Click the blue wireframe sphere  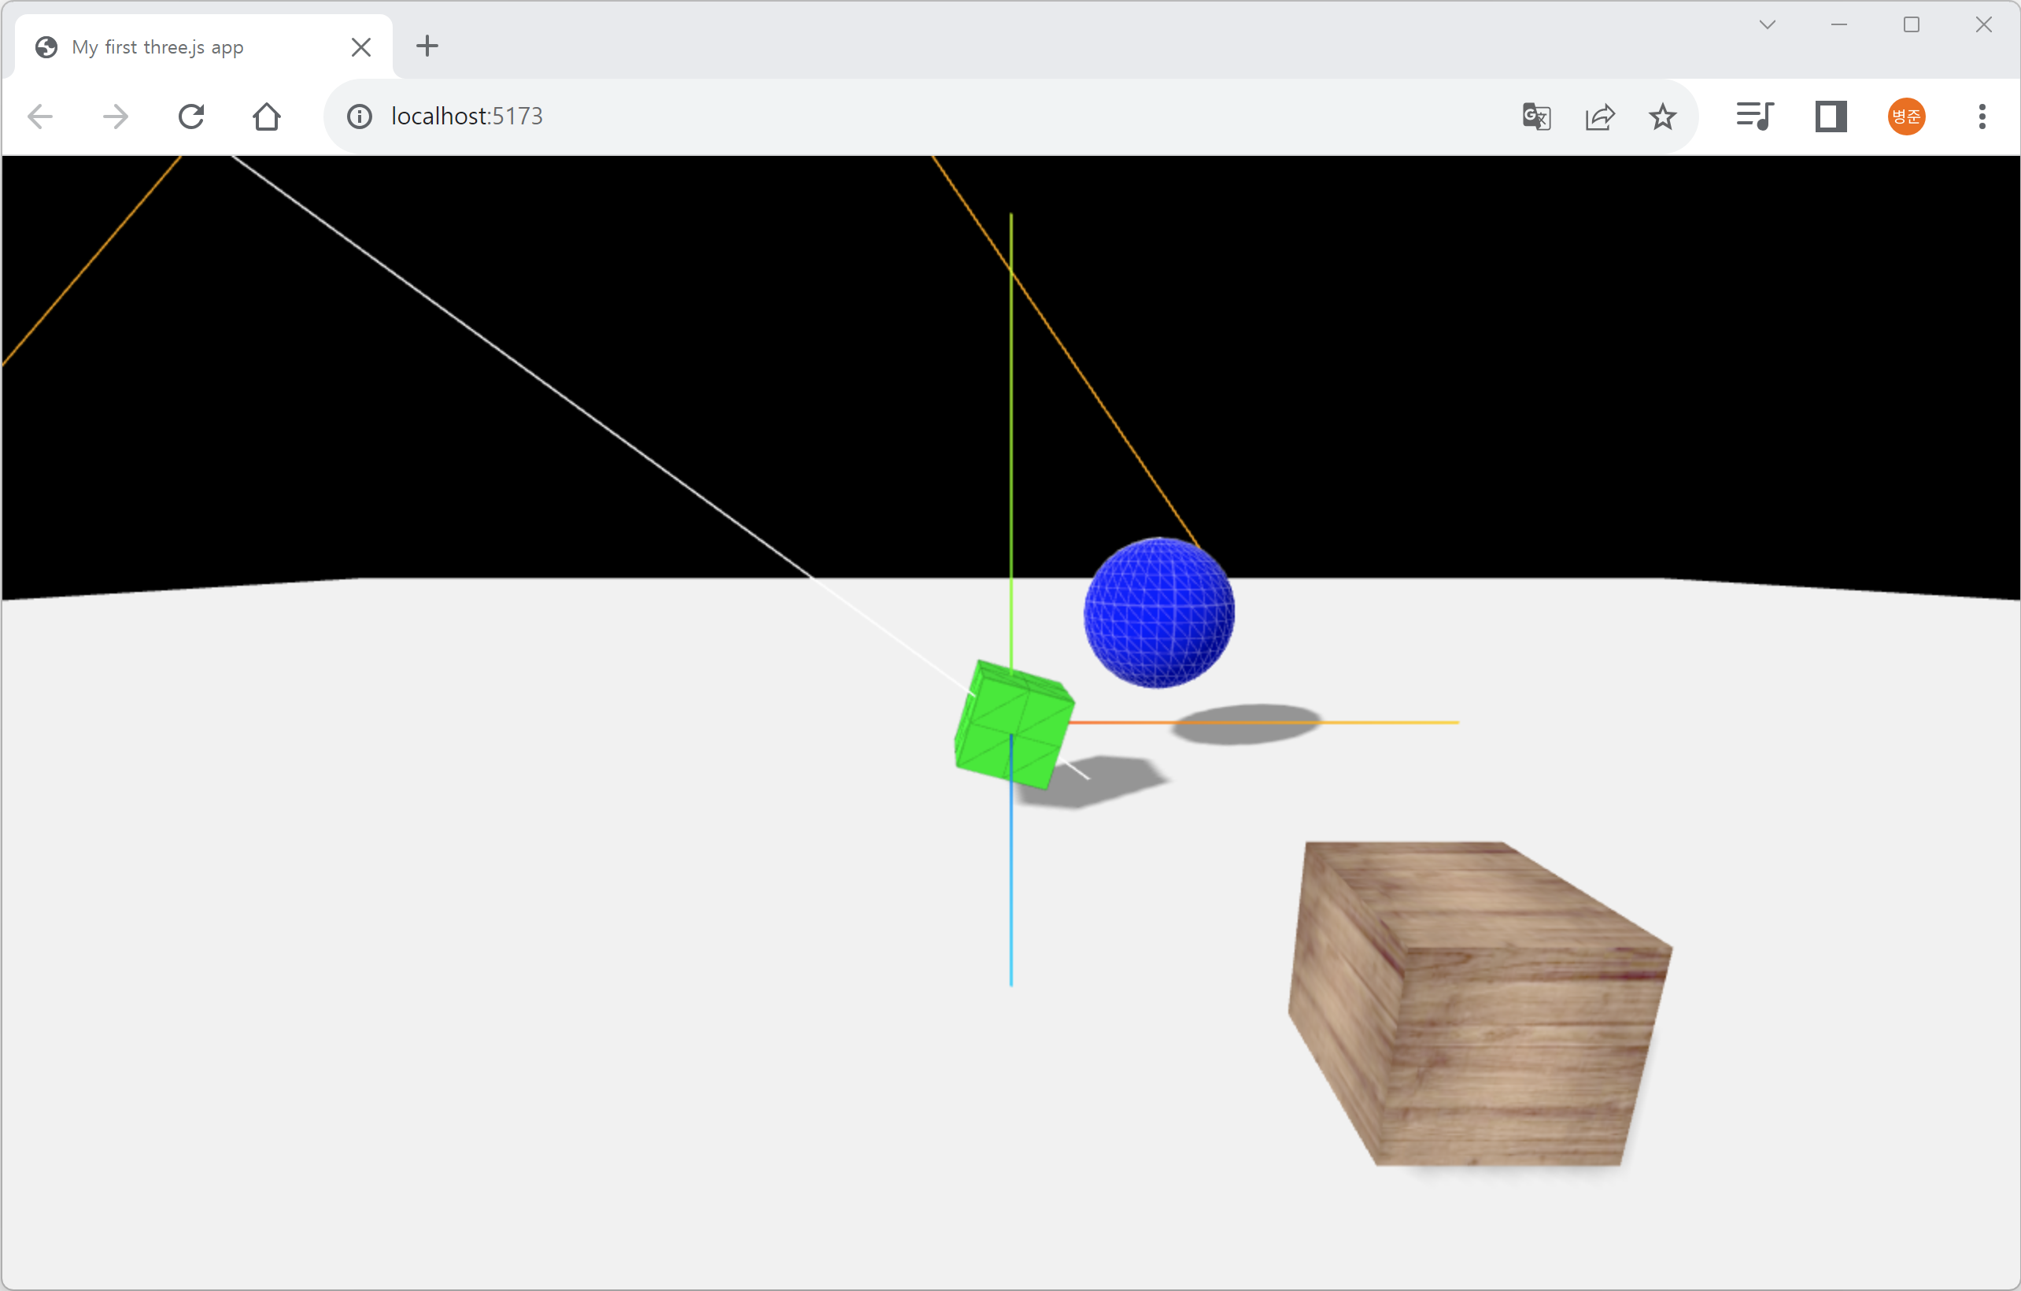click(1158, 612)
